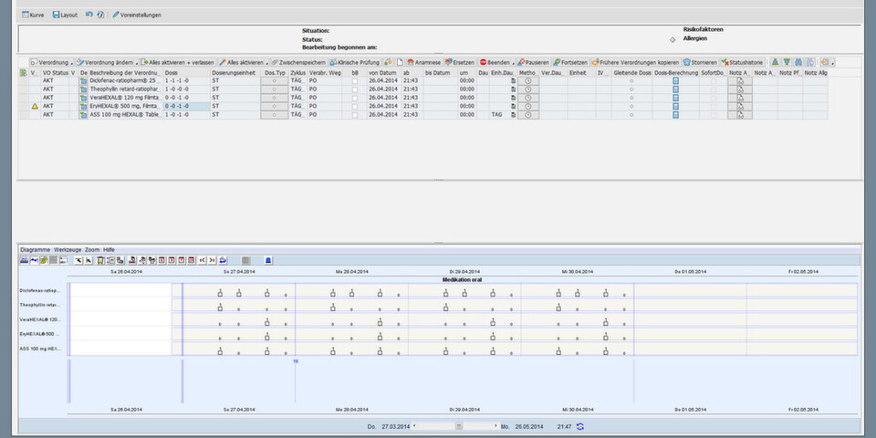Click the date range slider thumb

[458, 426]
